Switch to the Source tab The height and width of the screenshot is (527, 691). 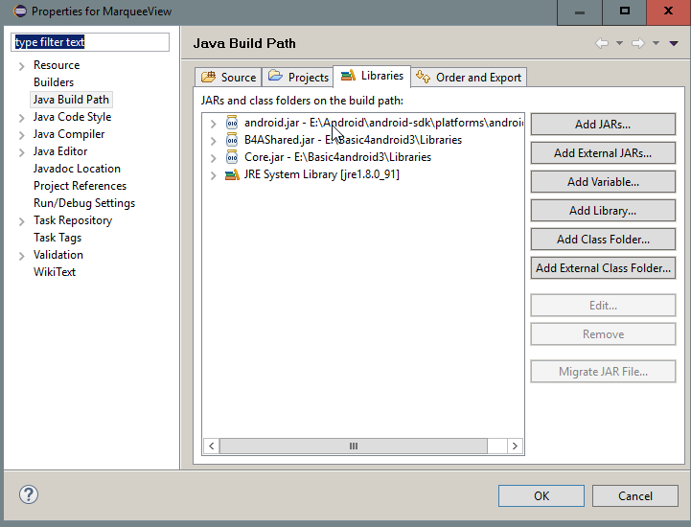(228, 78)
